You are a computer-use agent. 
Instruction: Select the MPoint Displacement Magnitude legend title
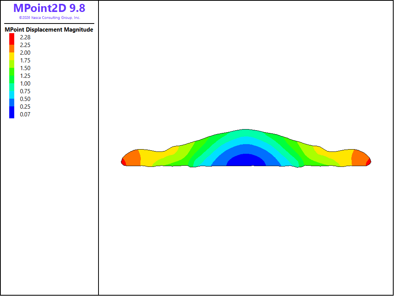pyautogui.click(x=49, y=30)
